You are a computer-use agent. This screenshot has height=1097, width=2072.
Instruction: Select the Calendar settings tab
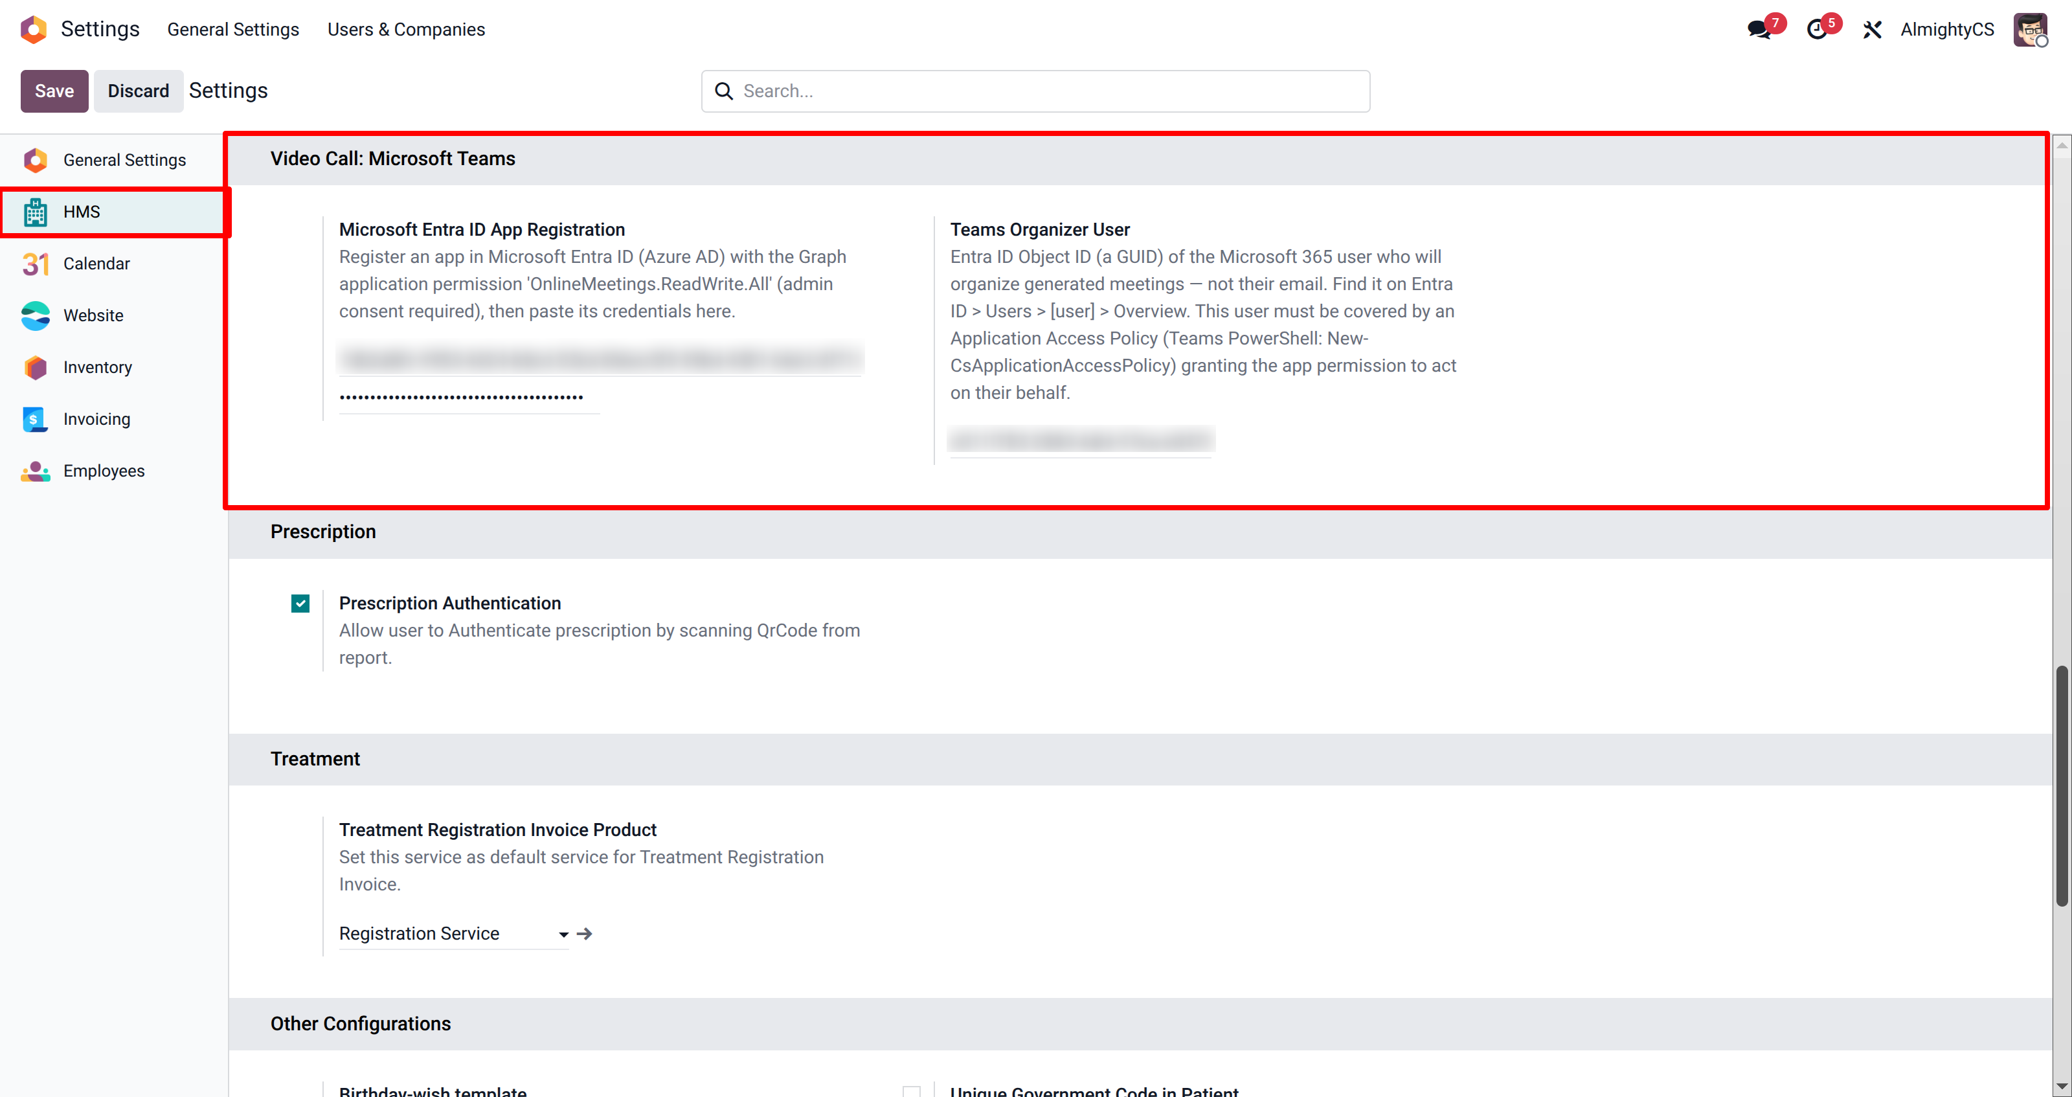[x=114, y=264]
